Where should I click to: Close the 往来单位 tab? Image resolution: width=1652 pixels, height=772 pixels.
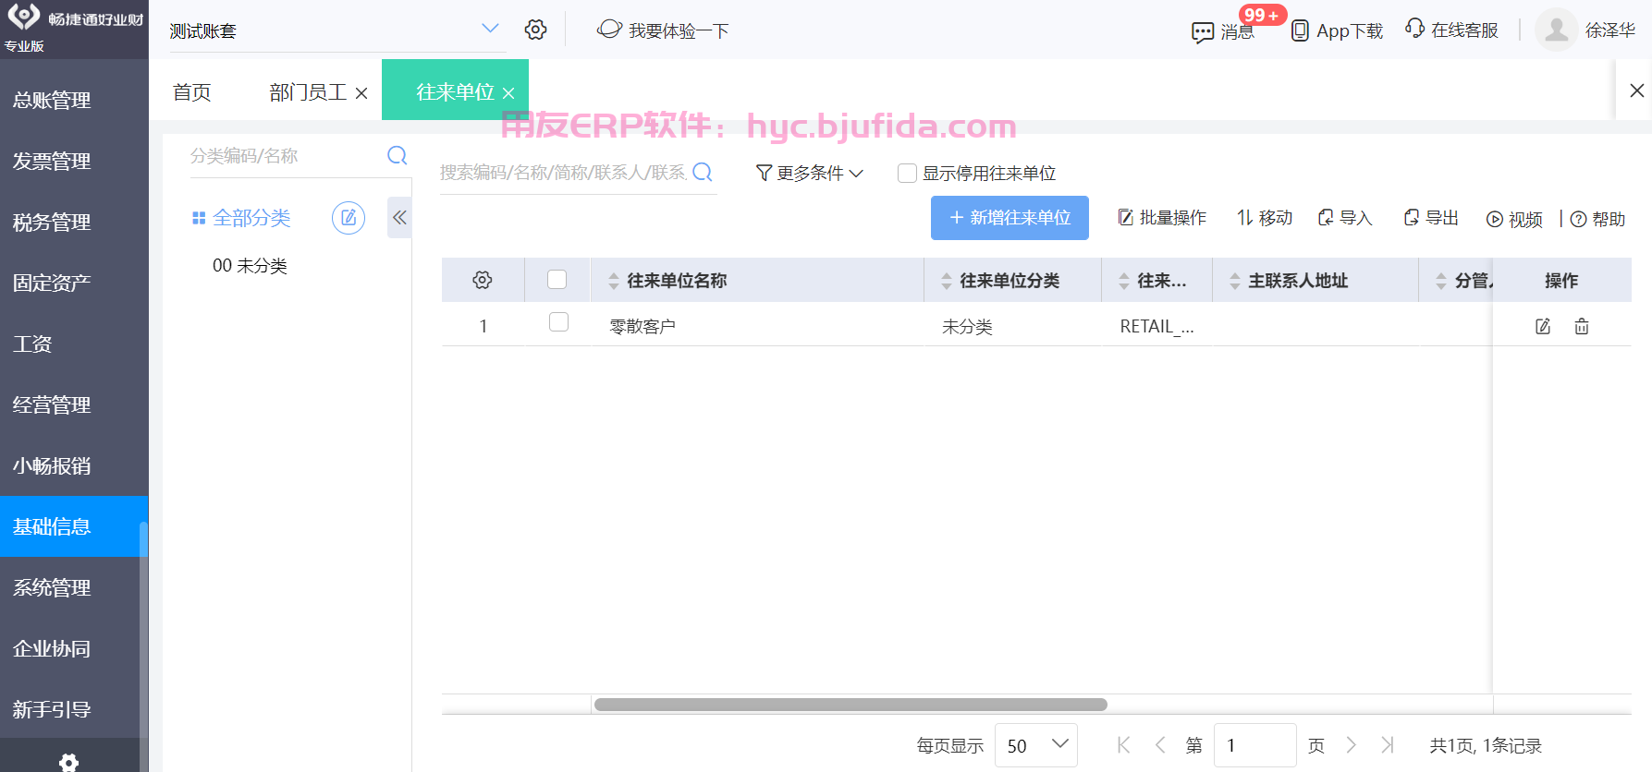508,93
